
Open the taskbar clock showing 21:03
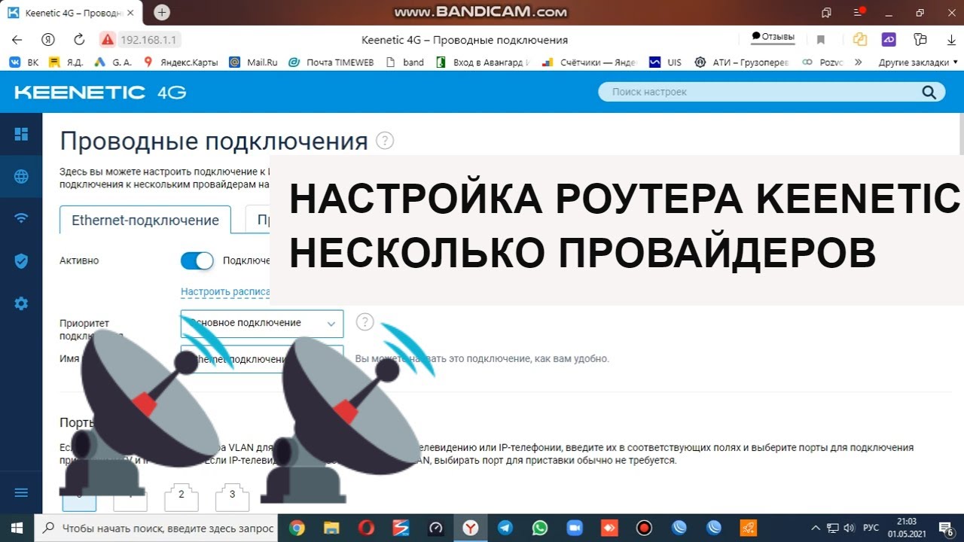(x=907, y=528)
